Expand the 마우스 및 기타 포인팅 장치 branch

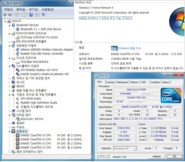10,78
